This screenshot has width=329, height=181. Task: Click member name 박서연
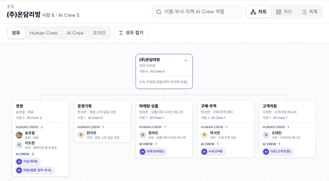215,133
